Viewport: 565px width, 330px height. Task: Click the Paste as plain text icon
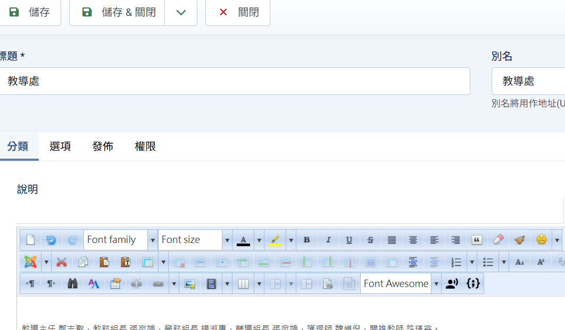coord(126,262)
